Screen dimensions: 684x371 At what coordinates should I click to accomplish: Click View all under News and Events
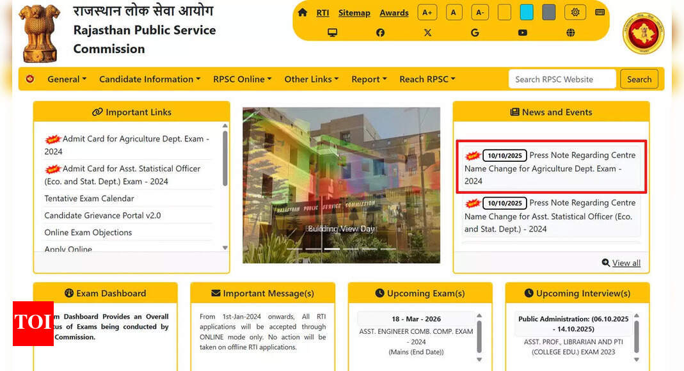[621, 262]
